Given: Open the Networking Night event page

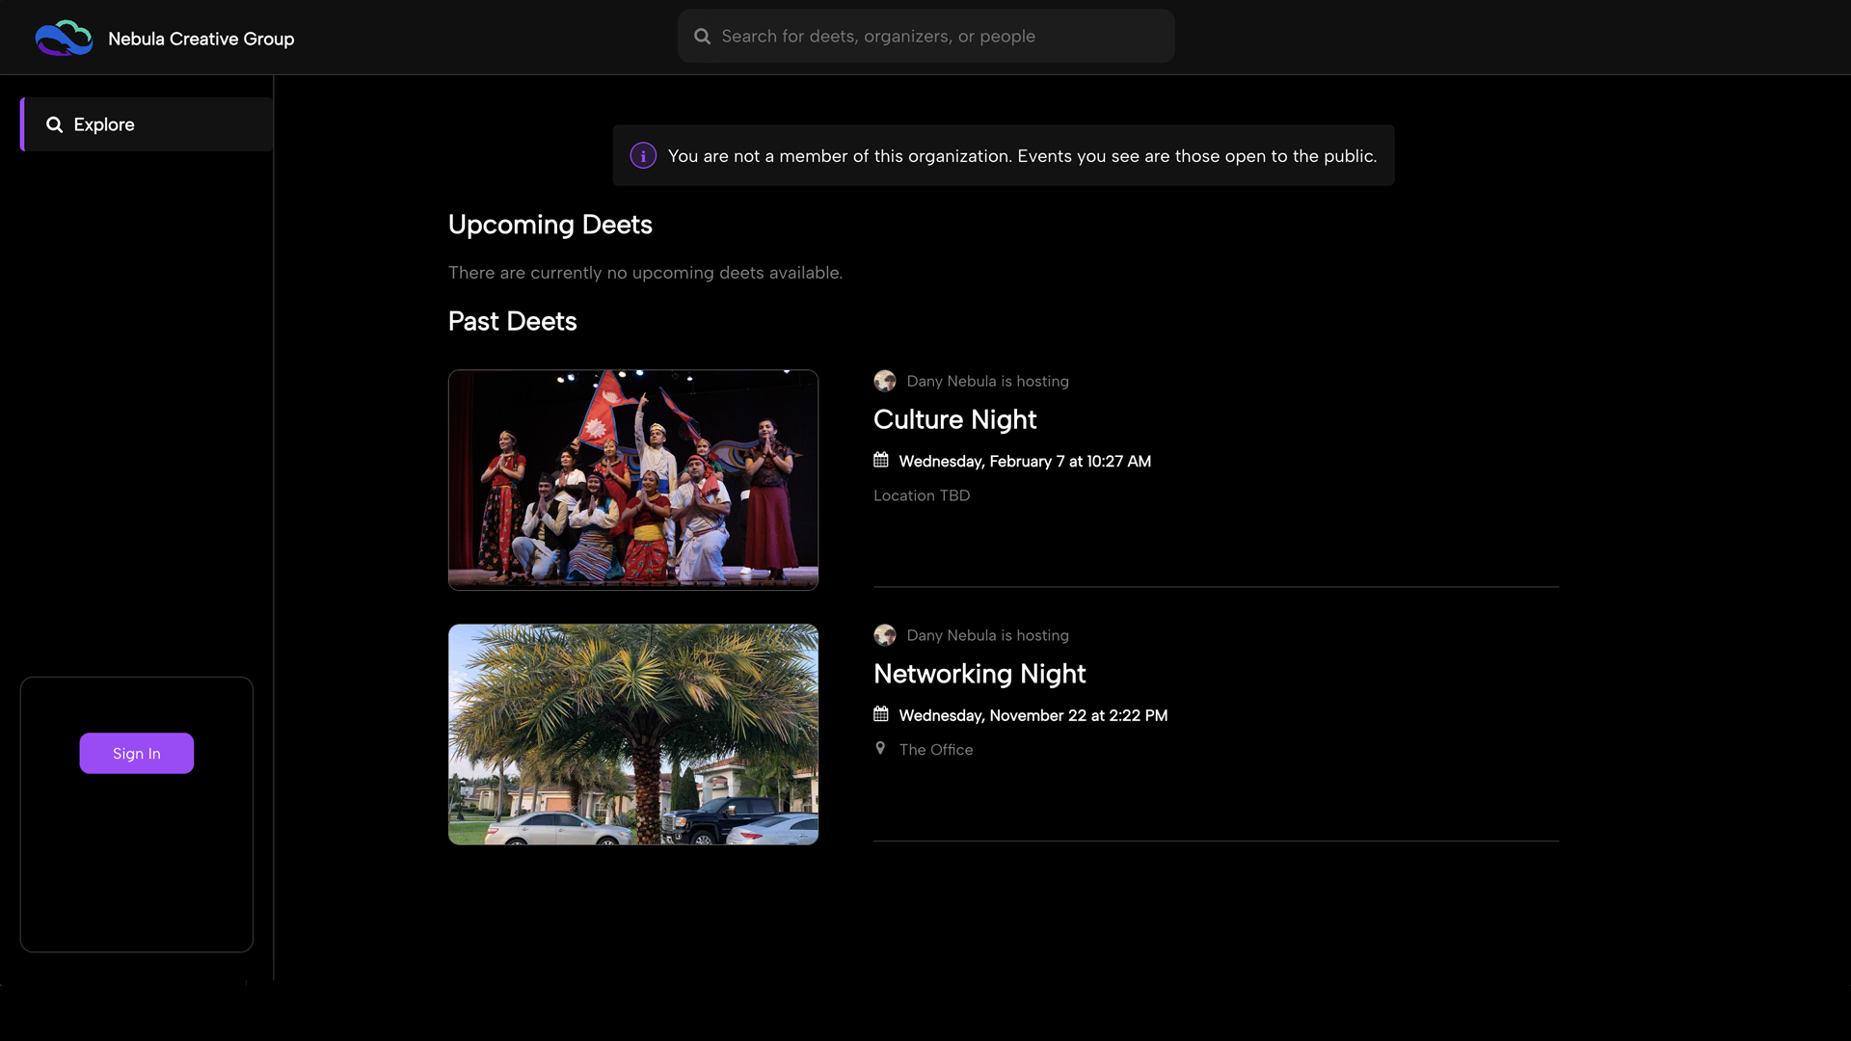Looking at the screenshot, I should (979, 674).
